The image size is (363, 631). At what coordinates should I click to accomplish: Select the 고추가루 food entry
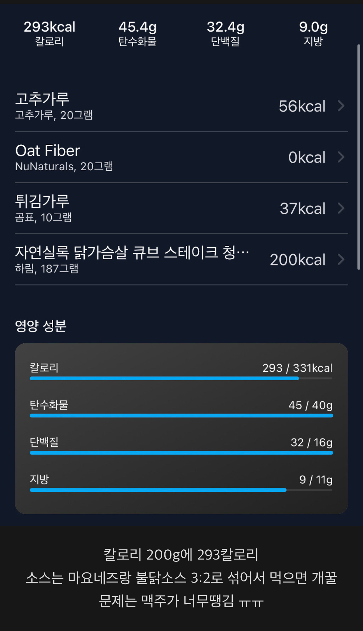(x=181, y=106)
